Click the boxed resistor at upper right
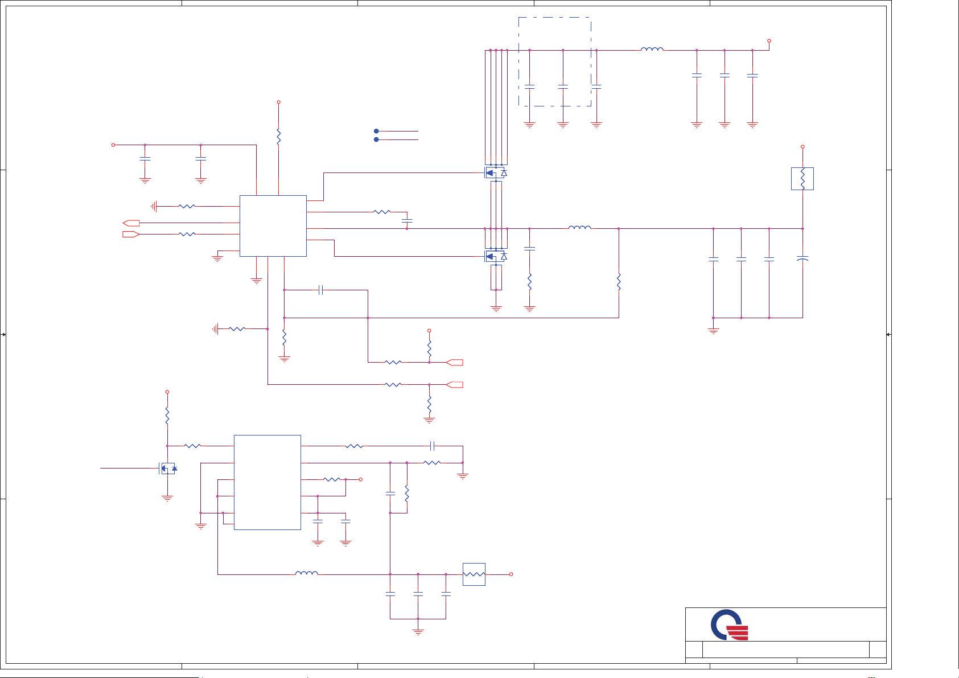 point(802,179)
